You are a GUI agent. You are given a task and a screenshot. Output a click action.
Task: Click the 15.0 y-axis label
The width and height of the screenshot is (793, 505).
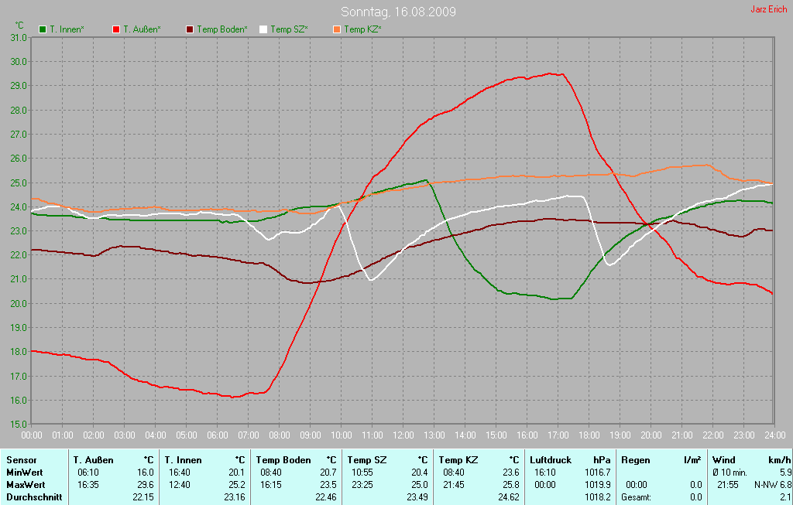(19, 425)
